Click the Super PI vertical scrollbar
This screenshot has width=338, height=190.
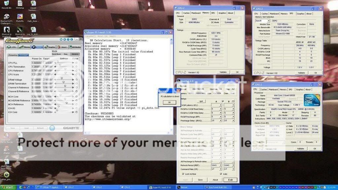click(x=171, y=85)
